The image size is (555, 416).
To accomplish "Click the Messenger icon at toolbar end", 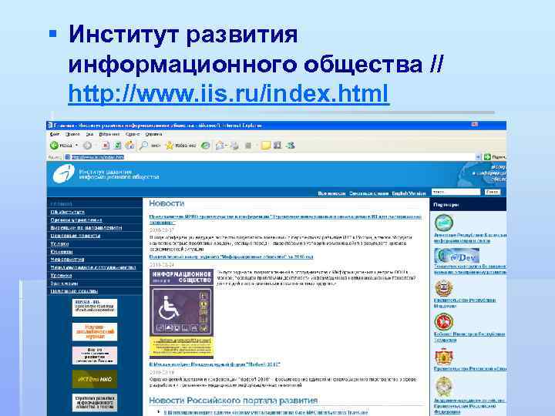I will coord(291,145).
